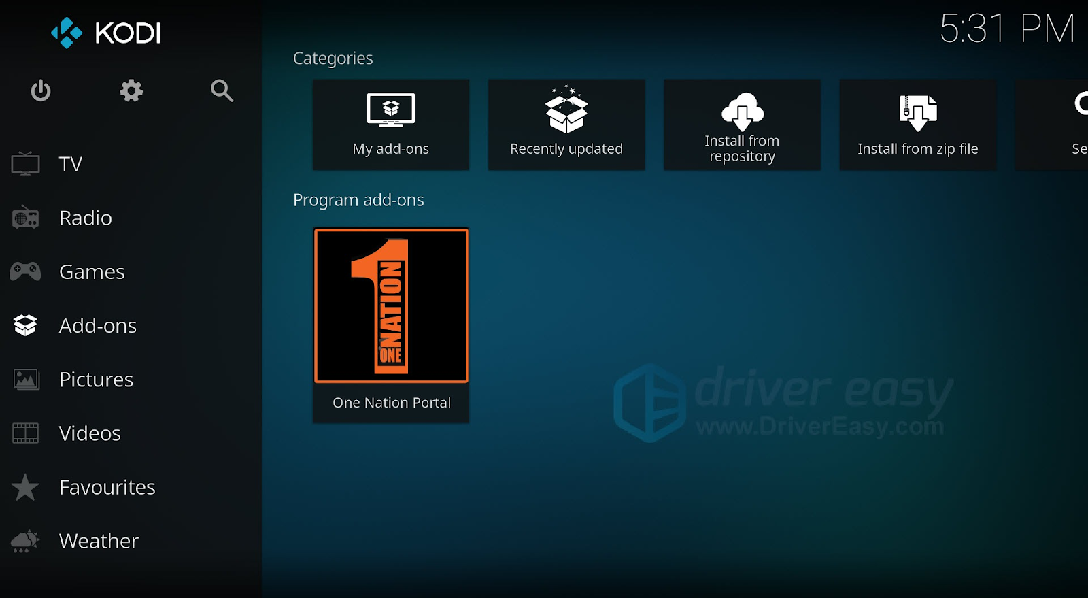Click the Videos film strip icon
The image size is (1088, 598).
(26, 433)
